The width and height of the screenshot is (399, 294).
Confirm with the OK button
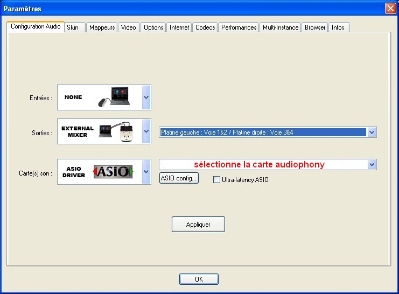click(x=199, y=279)
